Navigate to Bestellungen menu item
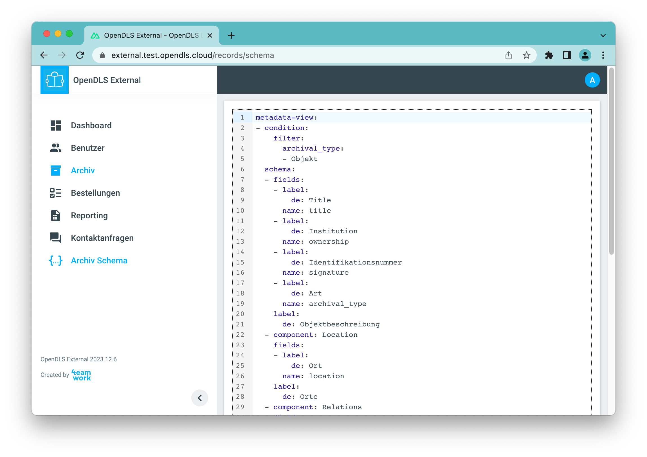 pyautogui.click(x=95, y=193)
